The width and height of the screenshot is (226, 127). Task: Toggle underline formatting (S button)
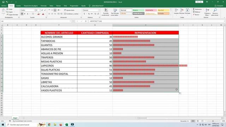click(x=28, y=14)
